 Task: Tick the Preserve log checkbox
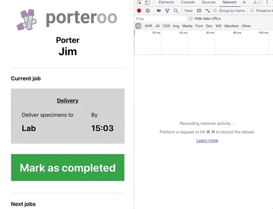(x=252, y=10)
